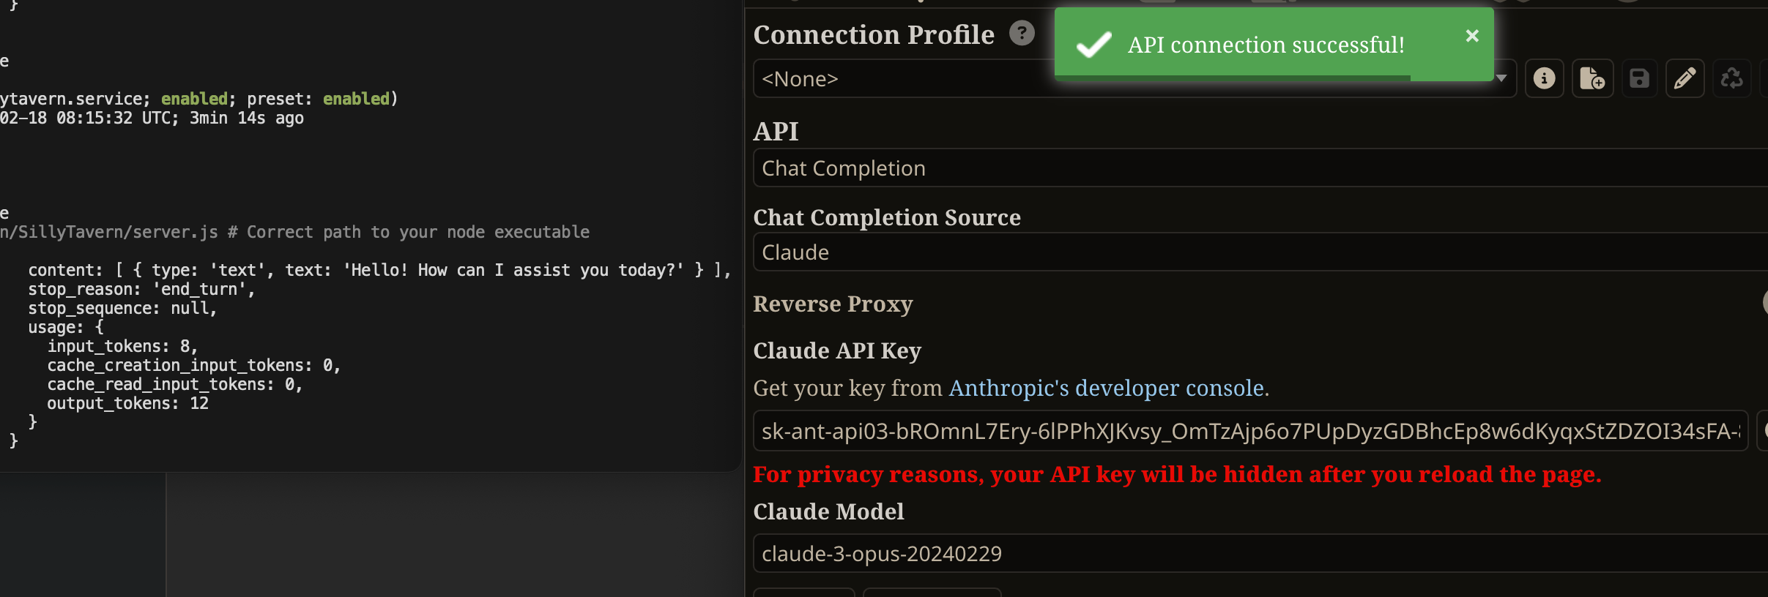Open the Connection Profile help question-mark icon

[1022, 33]
